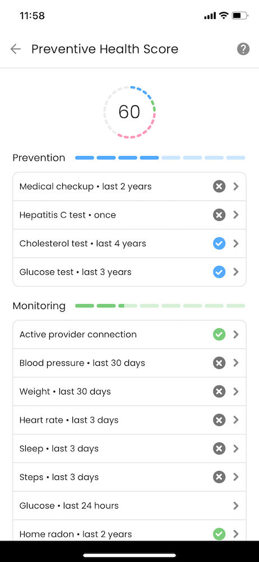
Task: Select Weight last 30 days label
Action: 65,391
